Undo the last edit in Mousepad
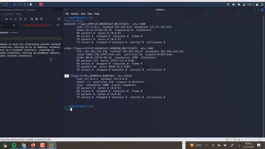Image resolution: width=265 pixels, height=149 pixels. click(6, 19)
